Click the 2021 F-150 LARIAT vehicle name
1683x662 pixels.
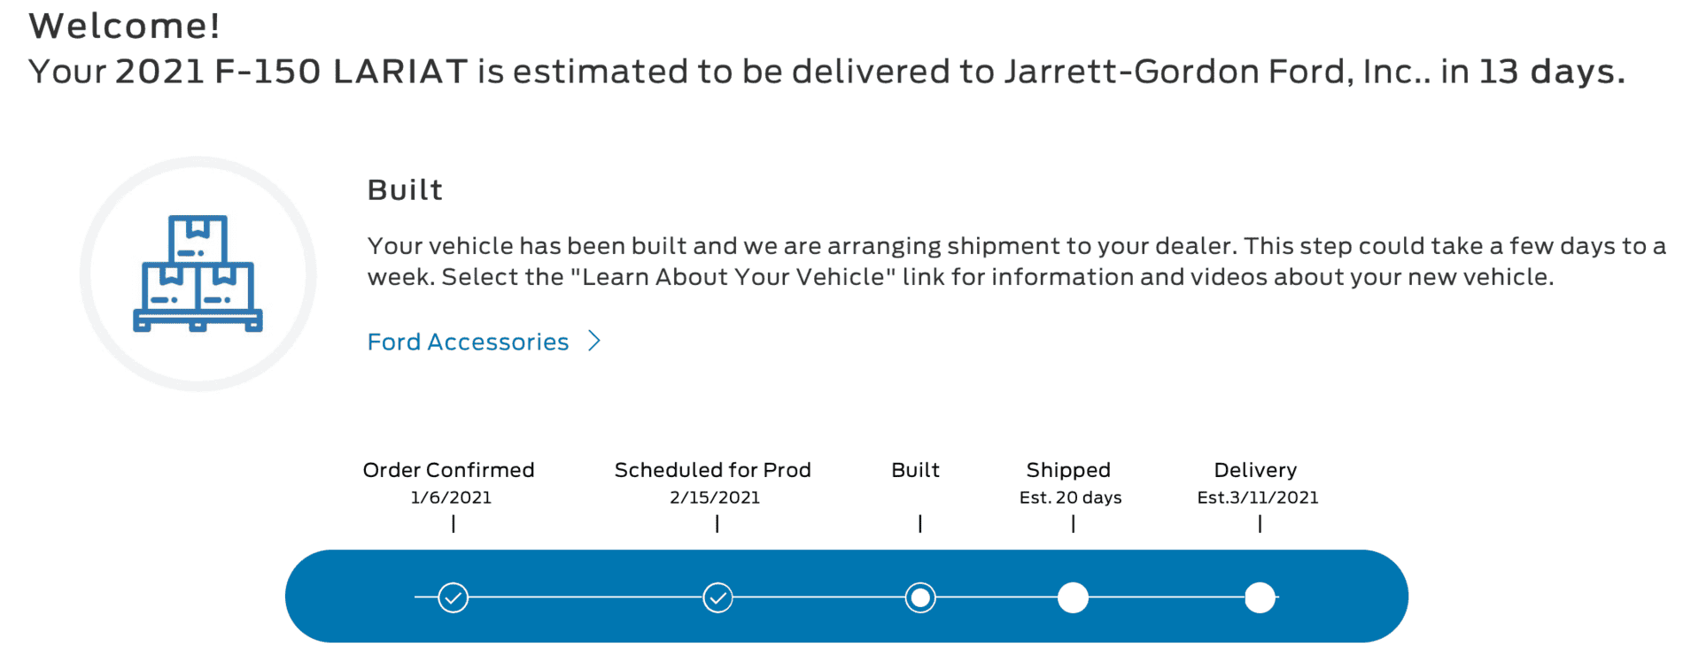click(x=291, y=72)
